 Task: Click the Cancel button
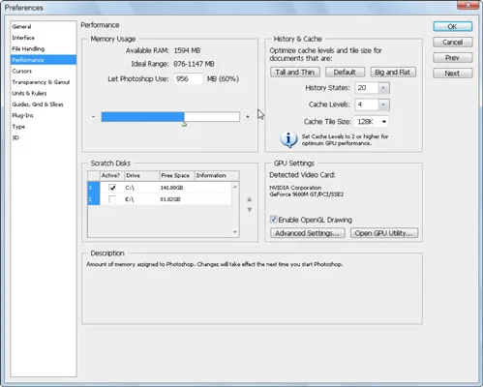coord(453,42)
